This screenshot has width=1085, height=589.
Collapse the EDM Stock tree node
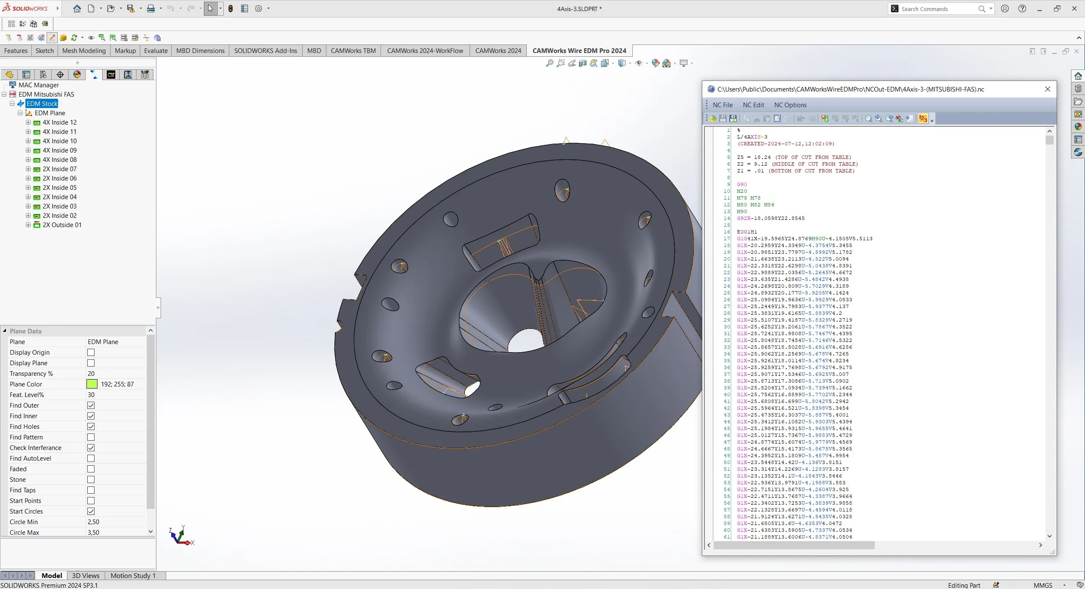[12, 104]
